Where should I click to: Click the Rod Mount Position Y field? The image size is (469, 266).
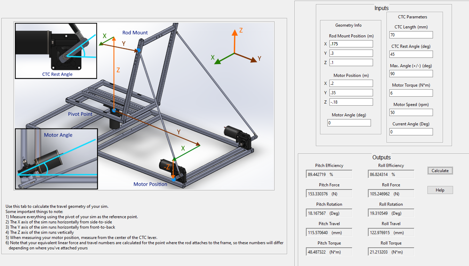351,53
